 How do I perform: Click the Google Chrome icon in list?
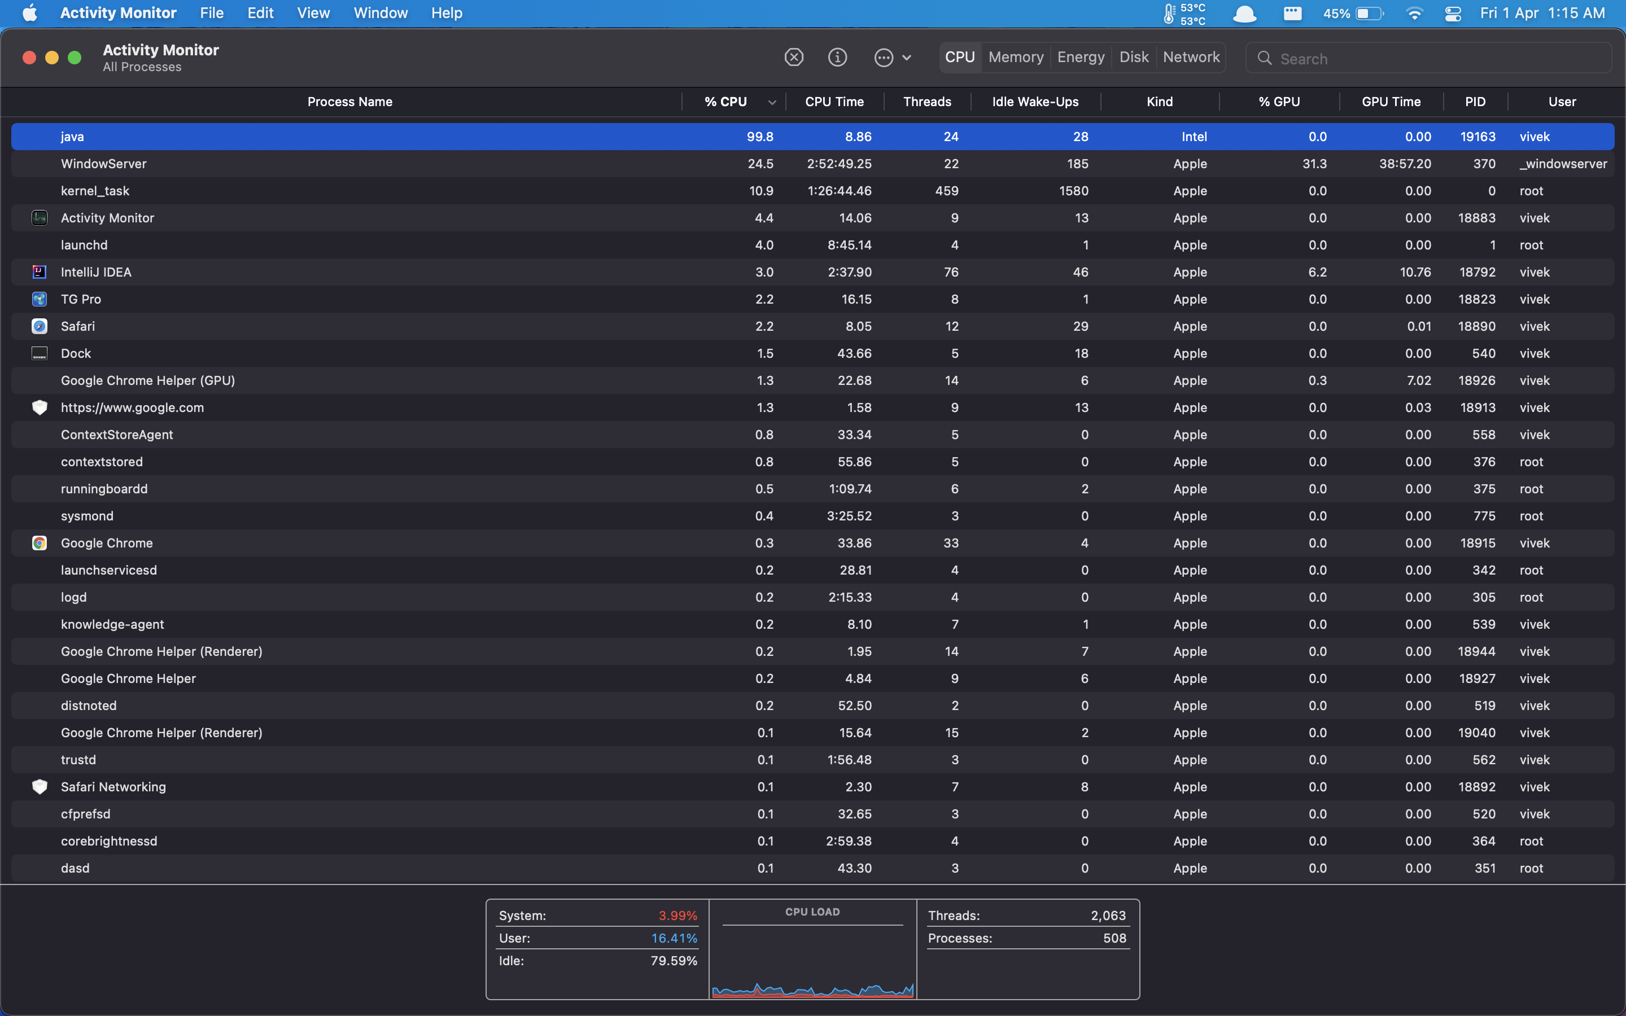point(40,543)
